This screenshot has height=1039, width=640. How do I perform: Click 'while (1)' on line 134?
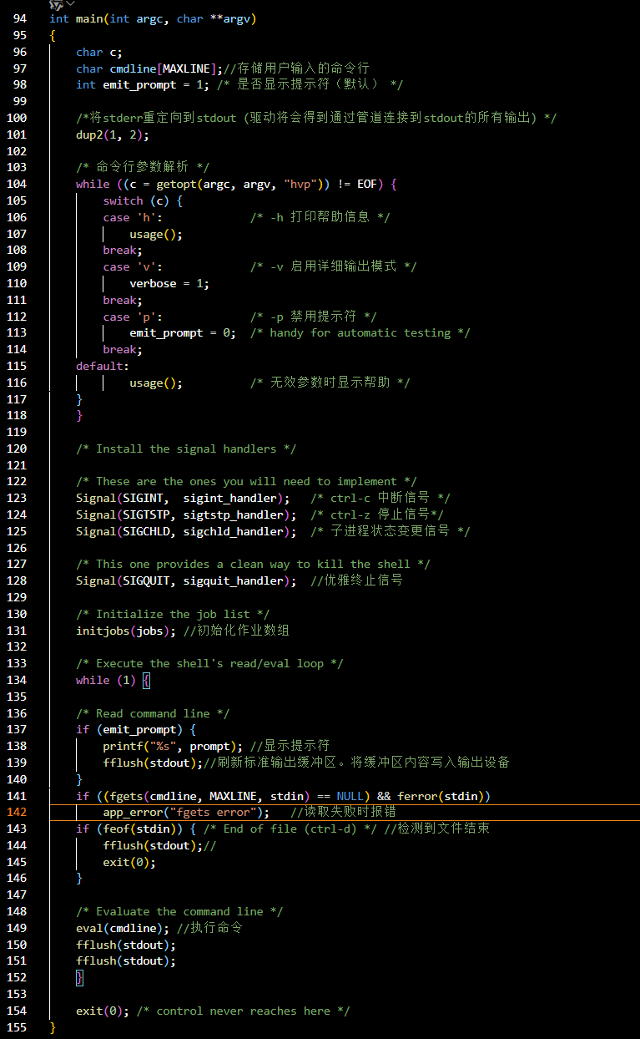pos(106,680)
